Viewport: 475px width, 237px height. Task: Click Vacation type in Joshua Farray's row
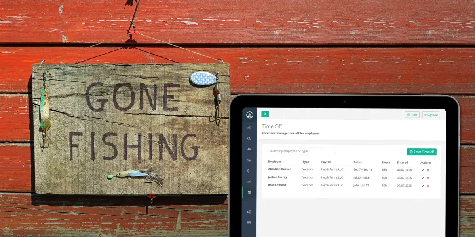(x=308, y=177)
